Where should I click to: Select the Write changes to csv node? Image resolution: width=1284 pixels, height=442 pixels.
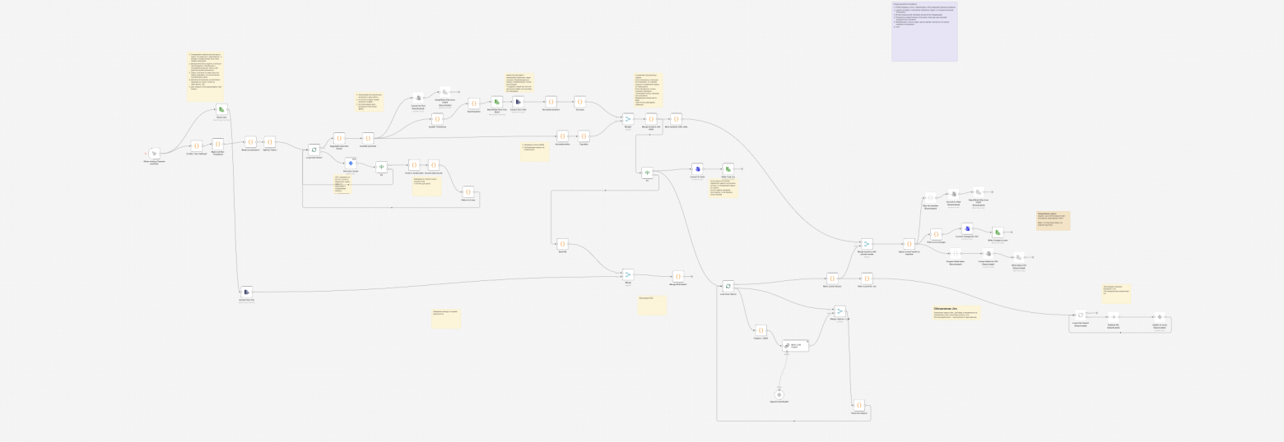click(998, 233)
